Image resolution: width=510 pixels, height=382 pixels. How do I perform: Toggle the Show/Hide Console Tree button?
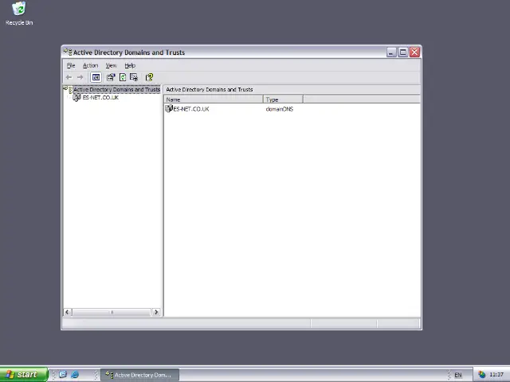(96, 77)
